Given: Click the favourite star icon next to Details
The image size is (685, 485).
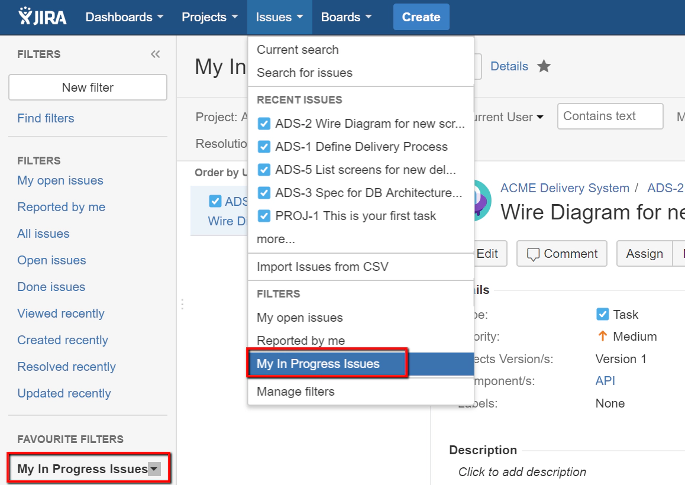Looking at the screenshot, I should pyautogui.click(x=544, y=66).
